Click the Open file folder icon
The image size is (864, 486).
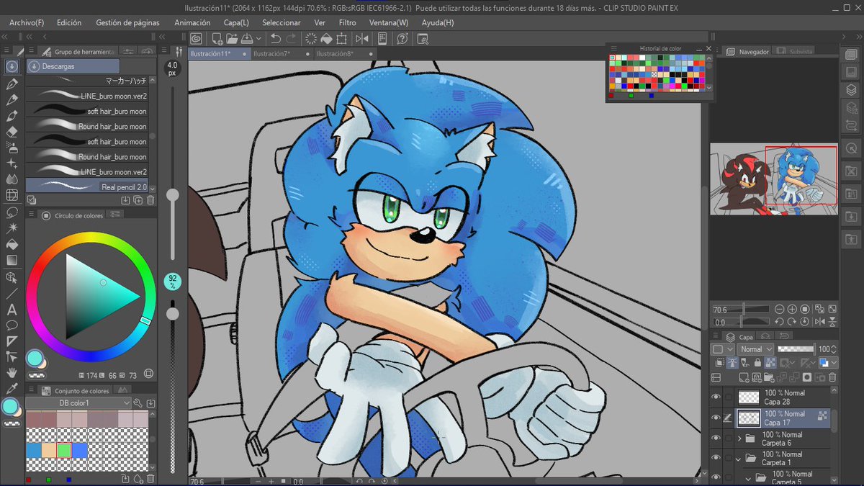pos(233,38)
